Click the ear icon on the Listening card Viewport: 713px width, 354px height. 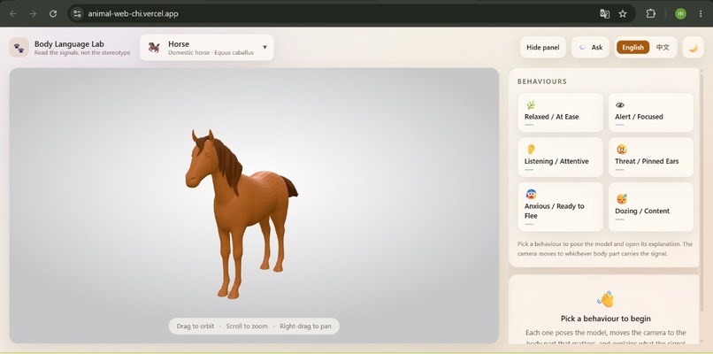coord(531,150)
